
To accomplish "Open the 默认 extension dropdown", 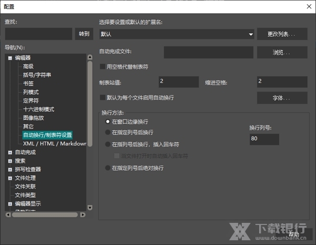I will [177, 34].
